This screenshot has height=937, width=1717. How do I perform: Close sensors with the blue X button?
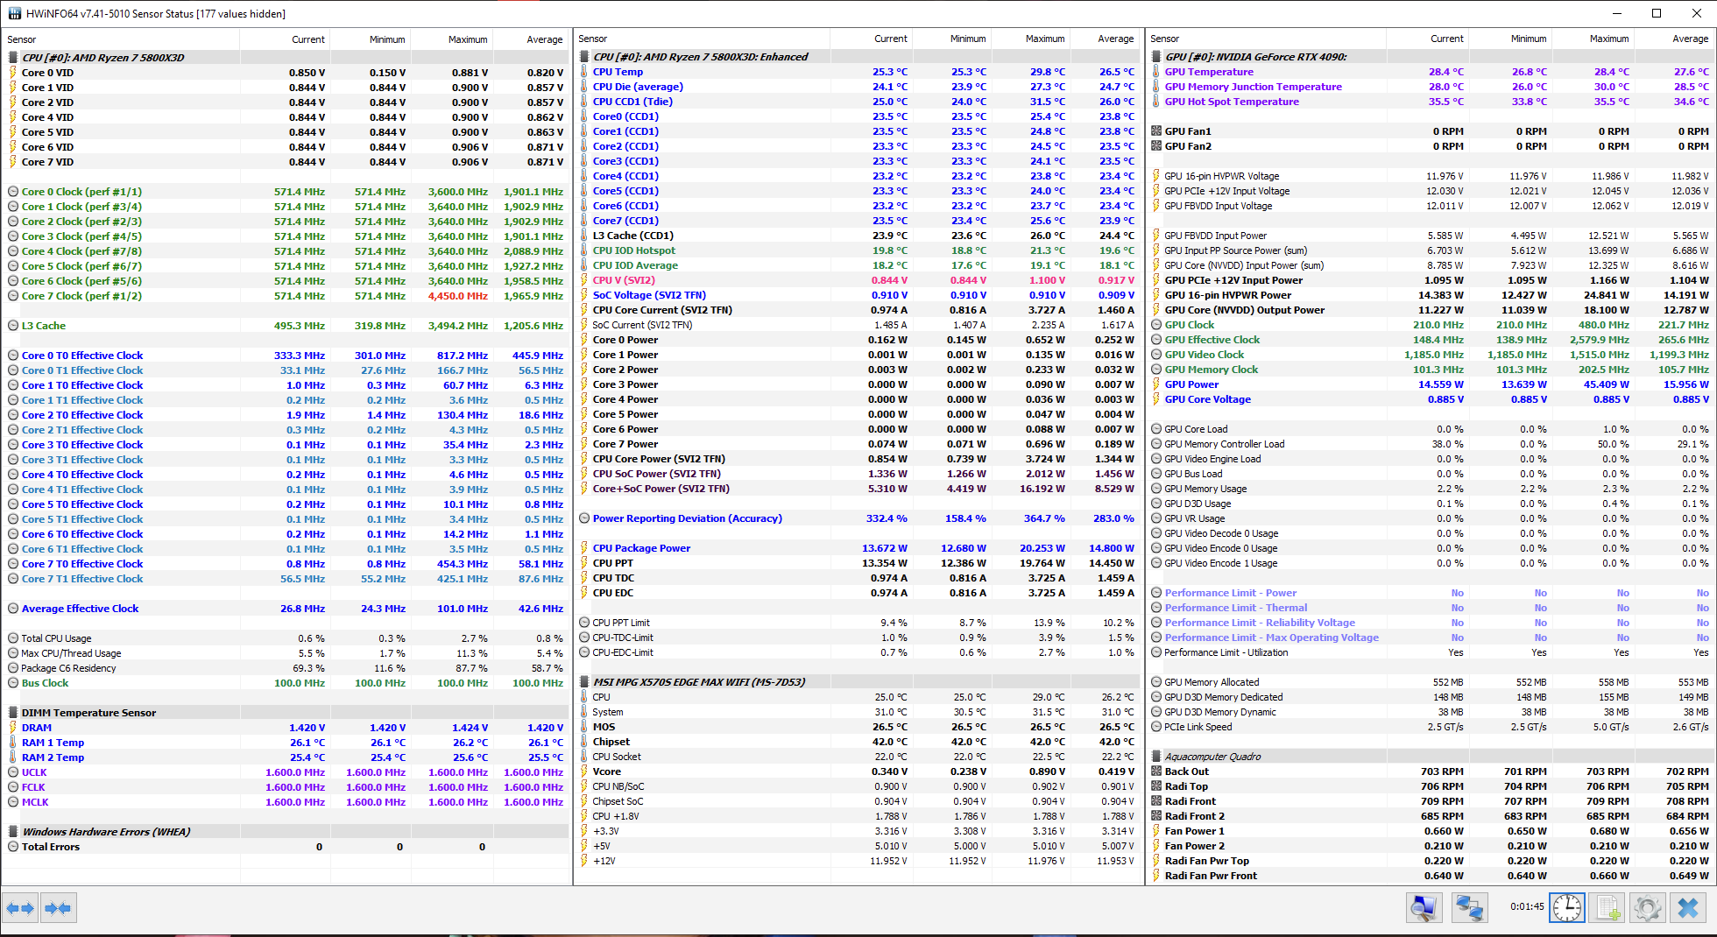tap(1688, 907)
